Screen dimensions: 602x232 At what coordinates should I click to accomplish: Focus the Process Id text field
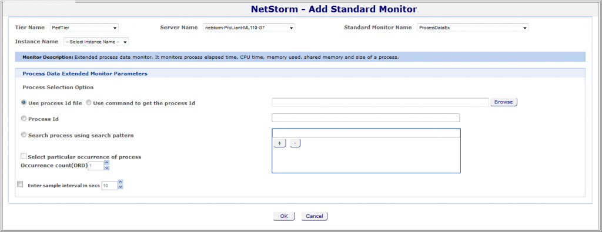tap(366, 117)
